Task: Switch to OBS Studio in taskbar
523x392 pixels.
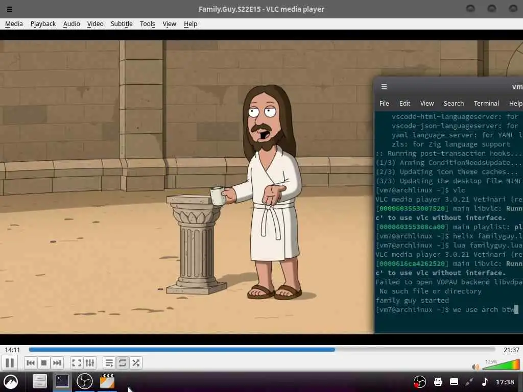Action: click(84, 381)
